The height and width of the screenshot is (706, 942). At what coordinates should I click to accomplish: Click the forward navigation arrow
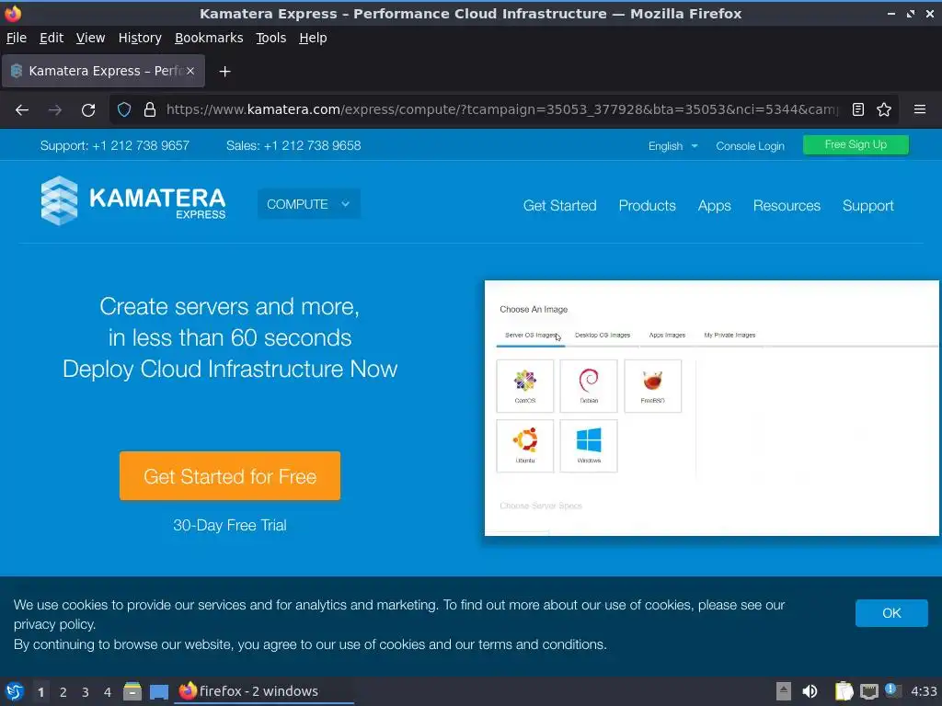coord(54,110)
